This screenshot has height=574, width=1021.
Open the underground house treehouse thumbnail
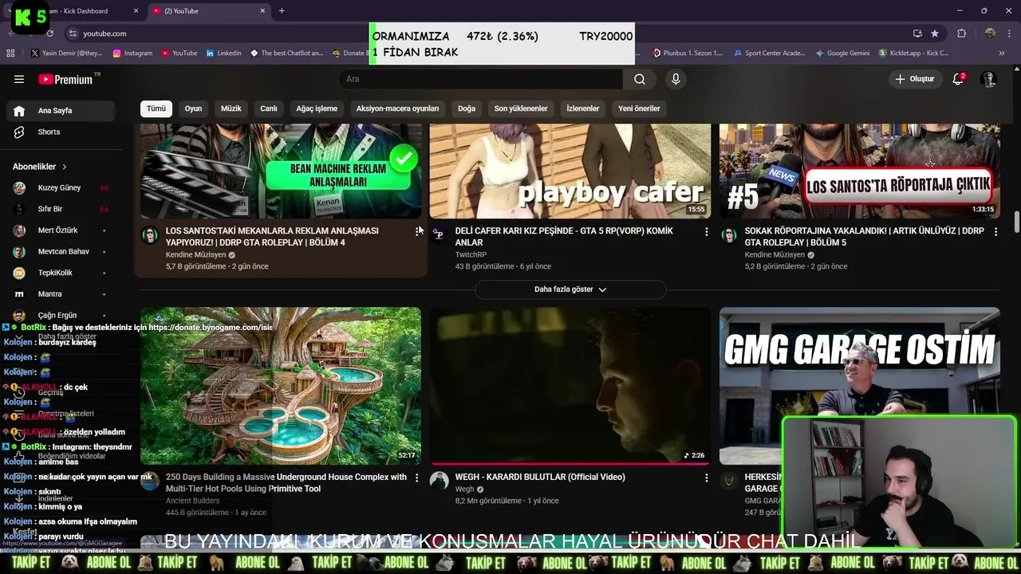(x=281, y=386)
